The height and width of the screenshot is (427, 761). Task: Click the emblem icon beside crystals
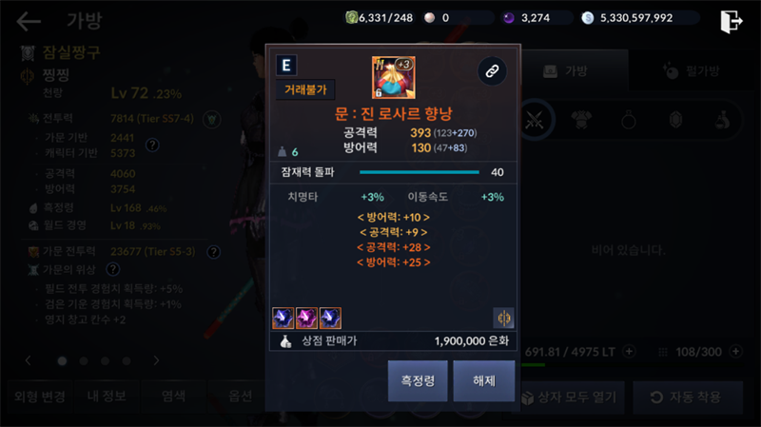[504, 319]
